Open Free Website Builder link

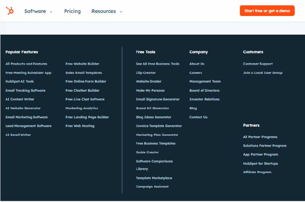click(82, 64)
